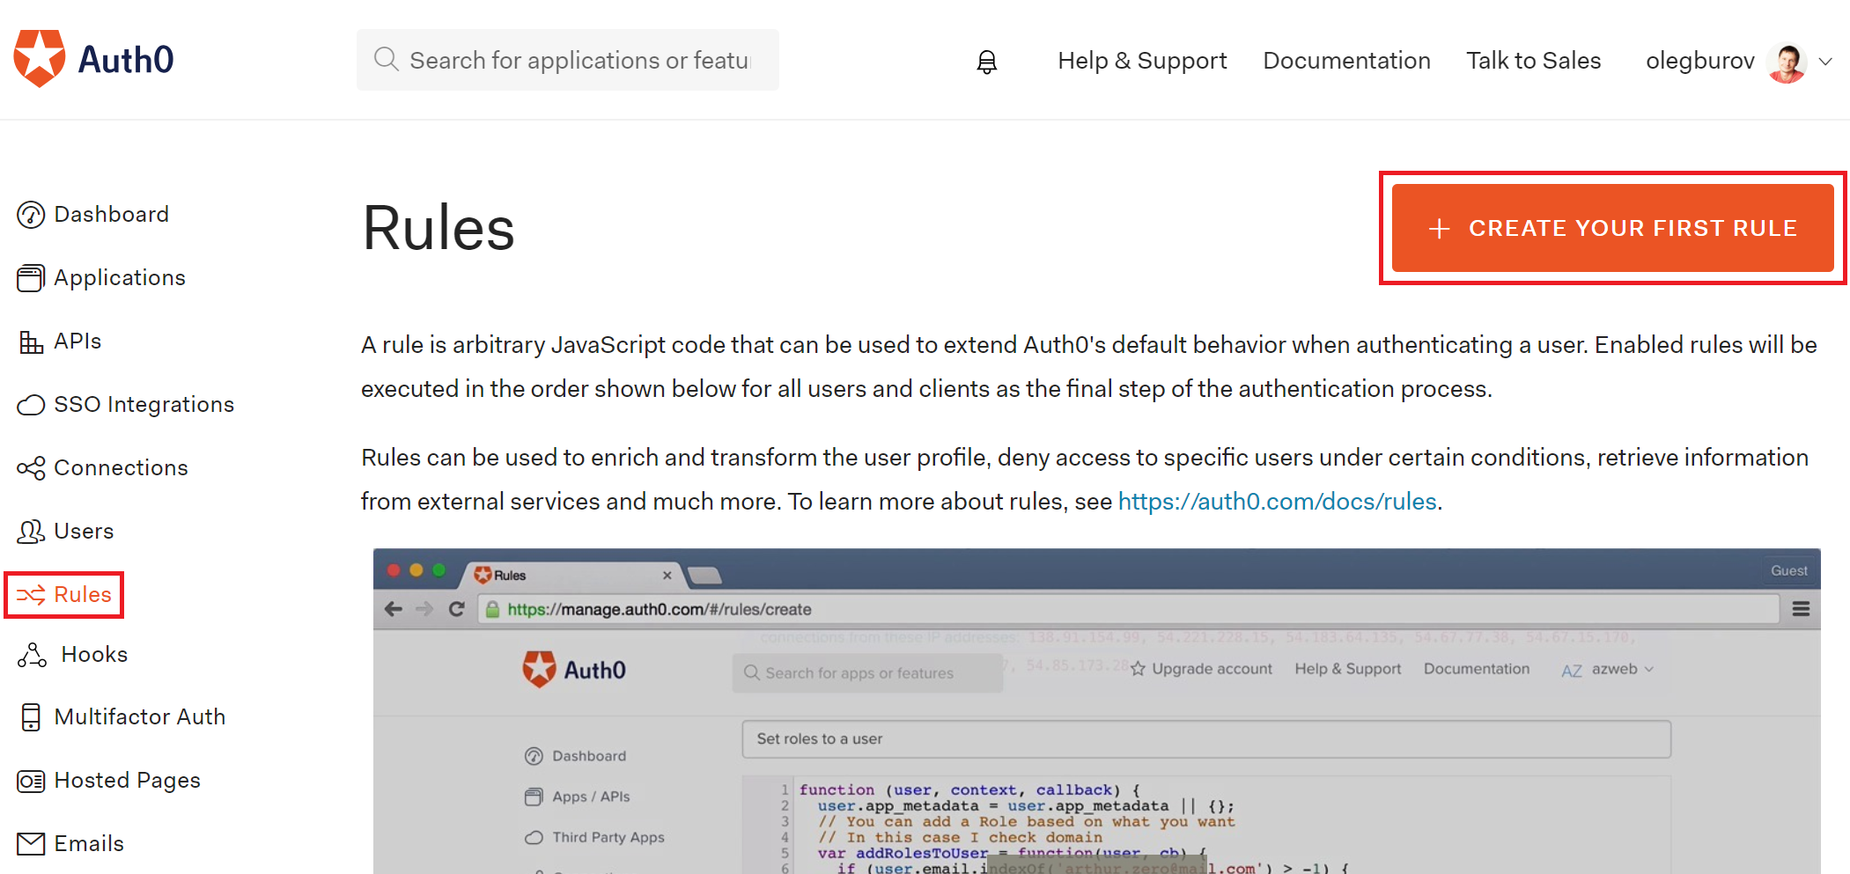Viewport: 1850px width, 874px height.
Task: Click the Applications window icon in sidebar
Action: pyautogui.click(x=31, y=278)
